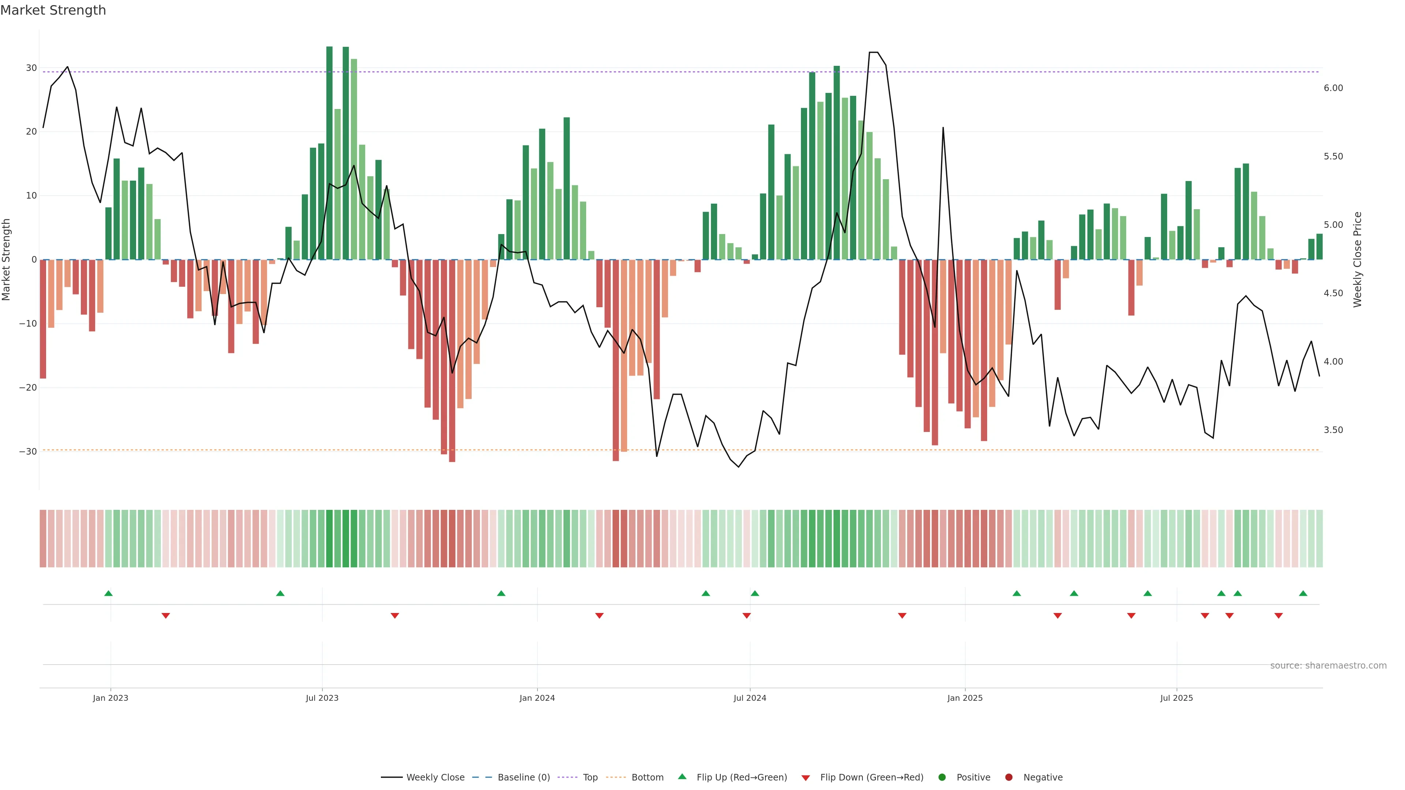Click red flip-down marker just before Jul 2024

[x=747, y=616]
